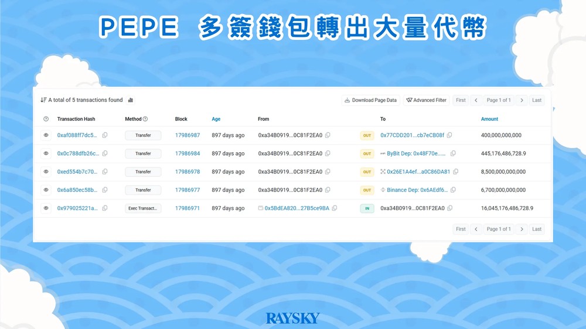Copy hash 0x6a850ec58b to clipboard
Image resolution: width=586 pixels, height=329 pixels.
tap(105, 190)
